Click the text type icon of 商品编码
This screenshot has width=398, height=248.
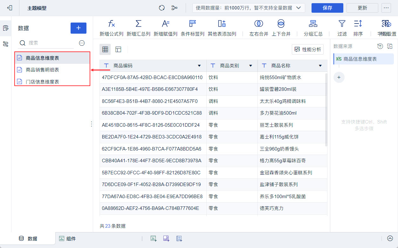[x=106, y=66]
